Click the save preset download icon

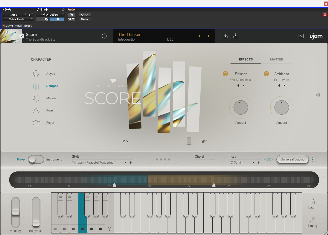(x=225, y=36)
